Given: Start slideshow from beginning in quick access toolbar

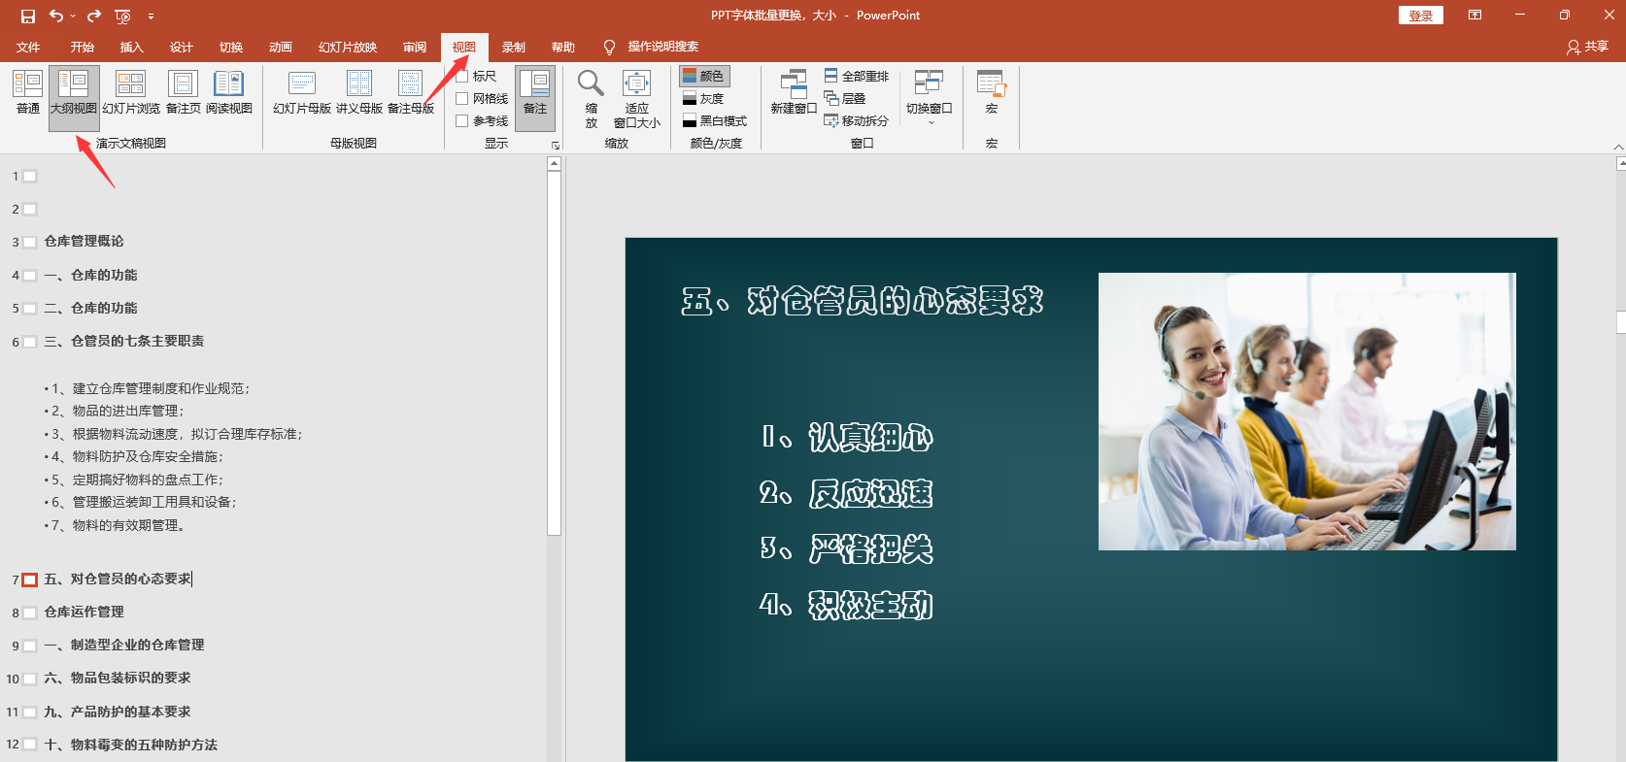Looking at the screenshot, I should coord(122,16).
